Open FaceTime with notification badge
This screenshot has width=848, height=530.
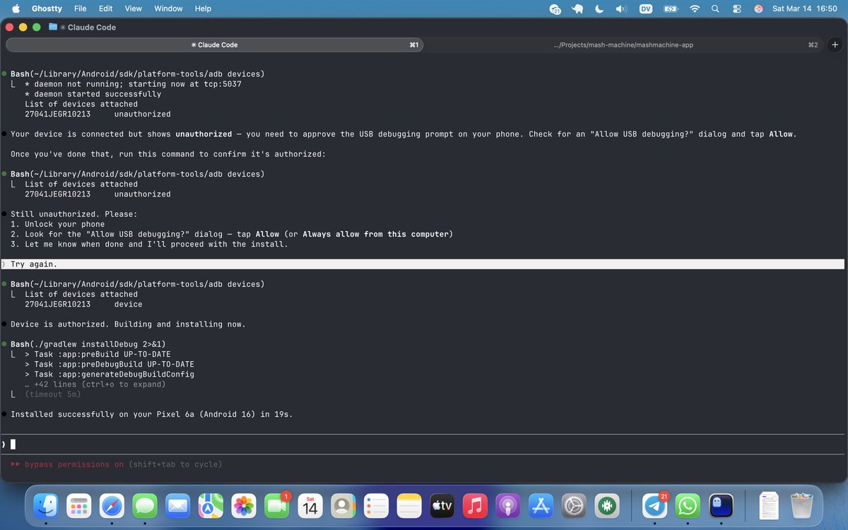point(277,505)
